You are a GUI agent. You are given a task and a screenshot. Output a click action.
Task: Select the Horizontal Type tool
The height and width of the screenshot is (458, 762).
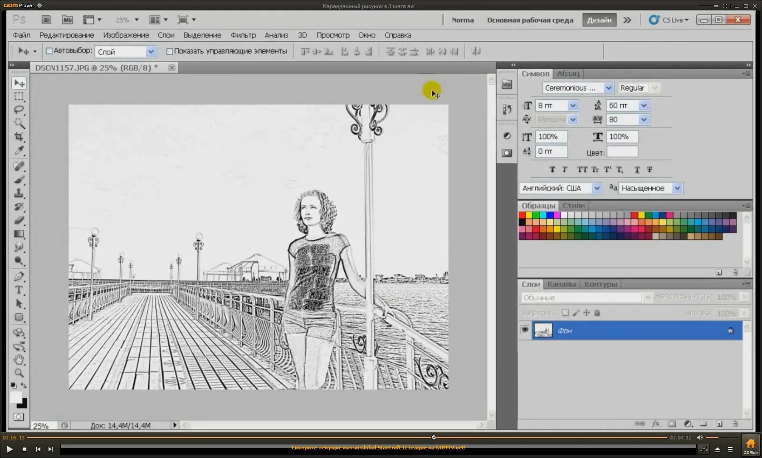tap(19, 290)
